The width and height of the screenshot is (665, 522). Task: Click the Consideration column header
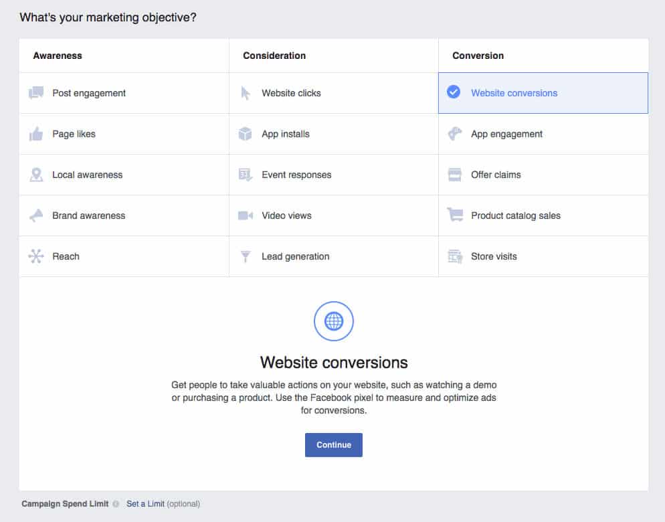(274, 56)
